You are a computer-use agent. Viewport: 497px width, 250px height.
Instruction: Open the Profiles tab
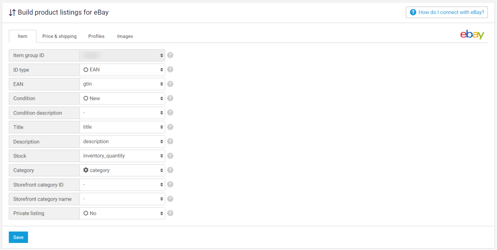point(96,36)
